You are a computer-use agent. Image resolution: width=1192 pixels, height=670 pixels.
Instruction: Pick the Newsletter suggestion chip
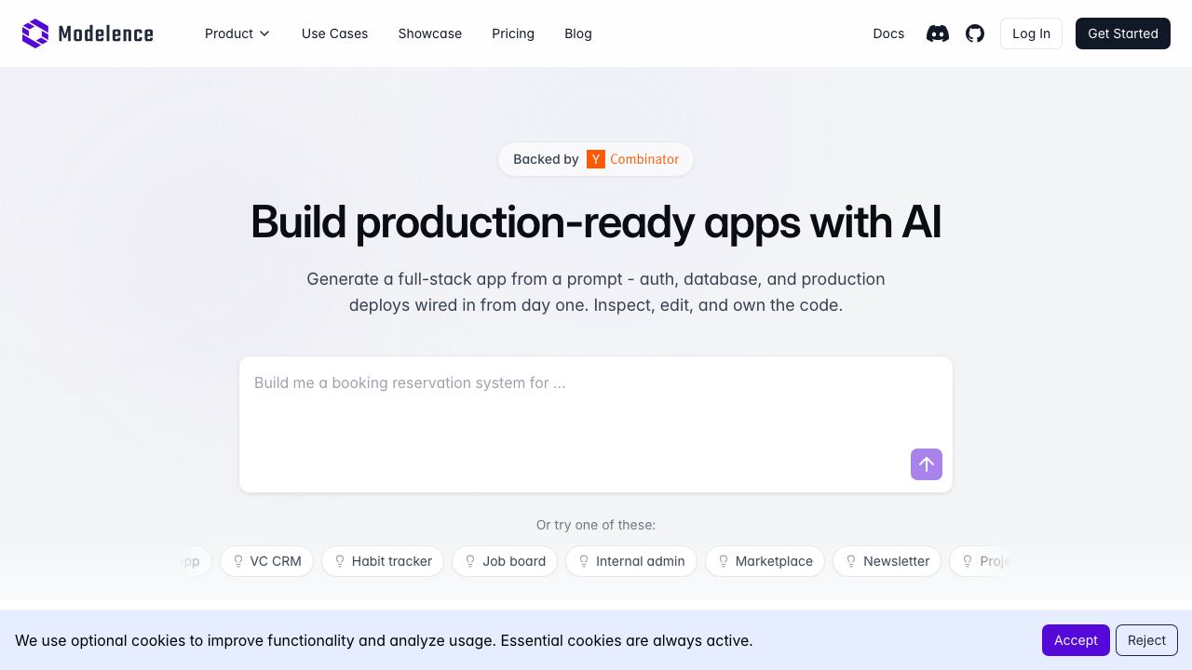887,561
